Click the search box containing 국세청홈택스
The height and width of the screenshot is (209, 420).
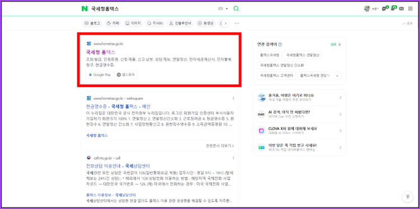[x=153, y=8]
